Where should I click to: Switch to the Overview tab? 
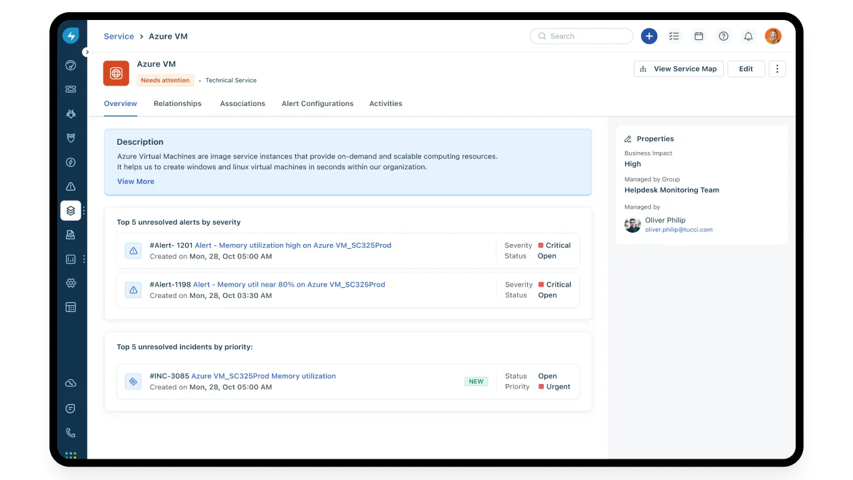(x=121, y=103)
